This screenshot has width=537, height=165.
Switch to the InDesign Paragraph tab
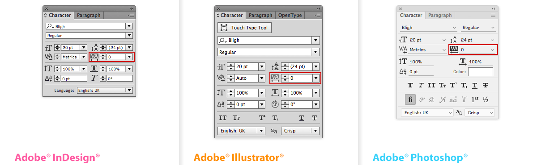89,15
